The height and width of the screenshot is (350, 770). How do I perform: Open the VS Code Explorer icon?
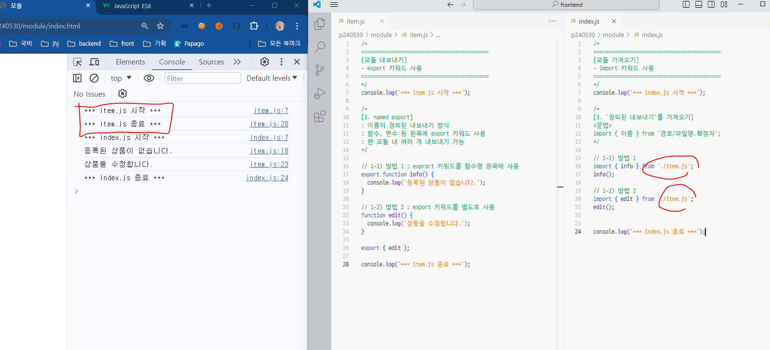click(x=320, y=24)
